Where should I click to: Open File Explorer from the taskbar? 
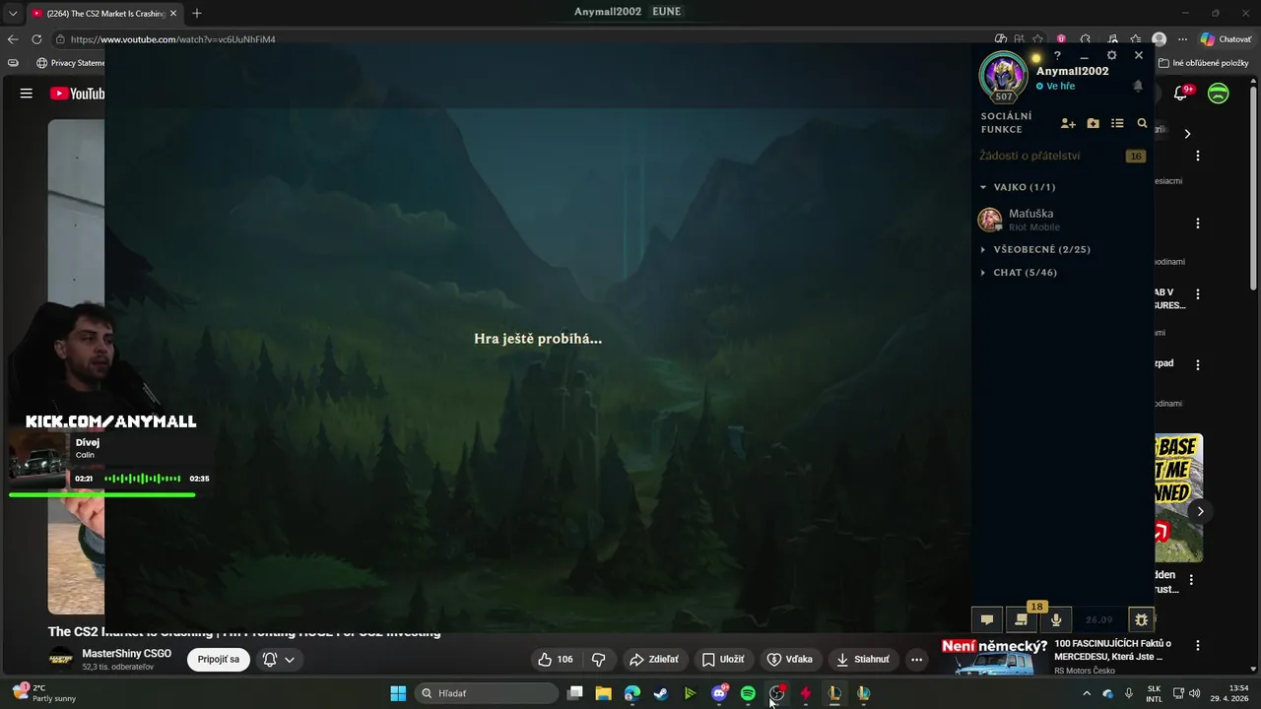[x=604, y=693]
